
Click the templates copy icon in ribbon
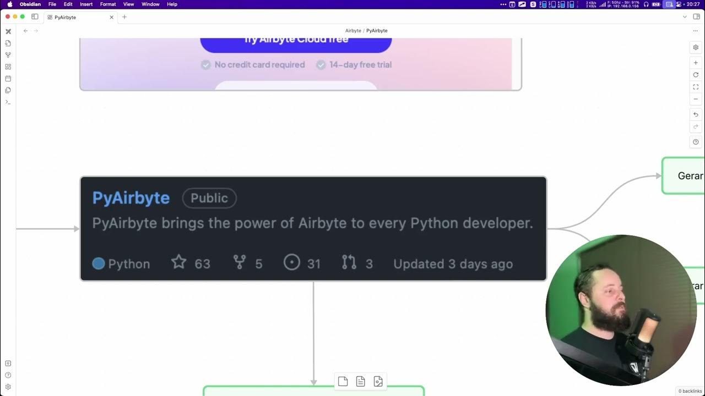click(x=8, y=90)
